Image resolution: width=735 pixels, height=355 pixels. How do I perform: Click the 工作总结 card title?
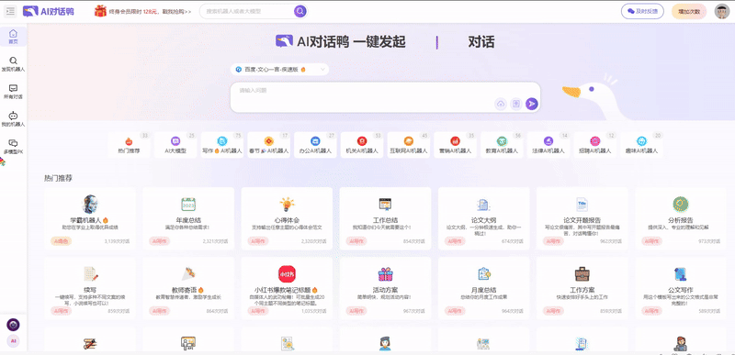[x=385, y=220]
